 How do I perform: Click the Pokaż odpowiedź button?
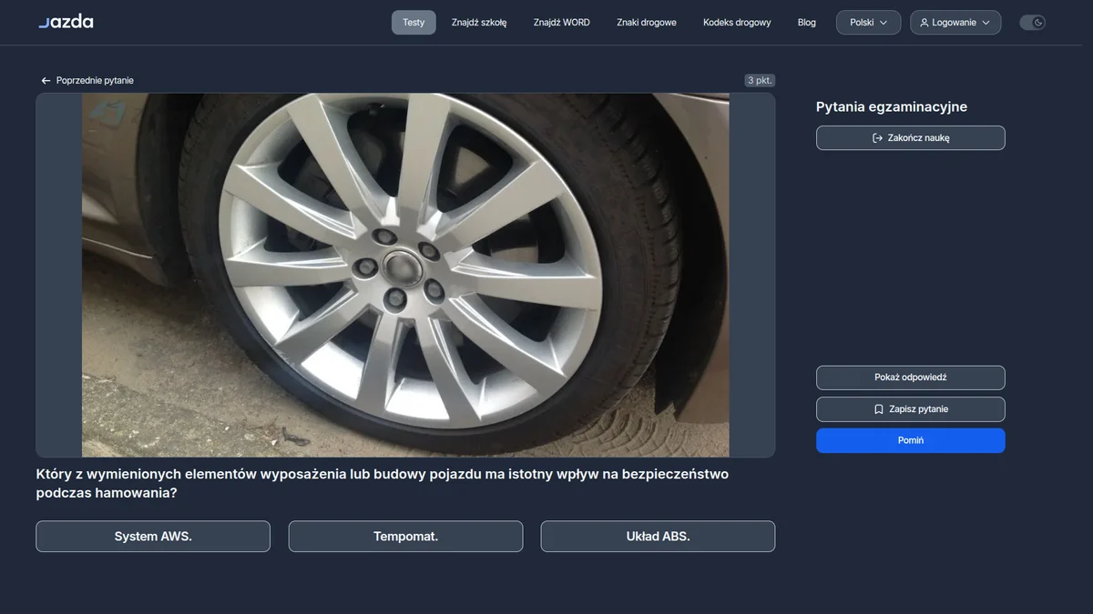tap(911, 377)
